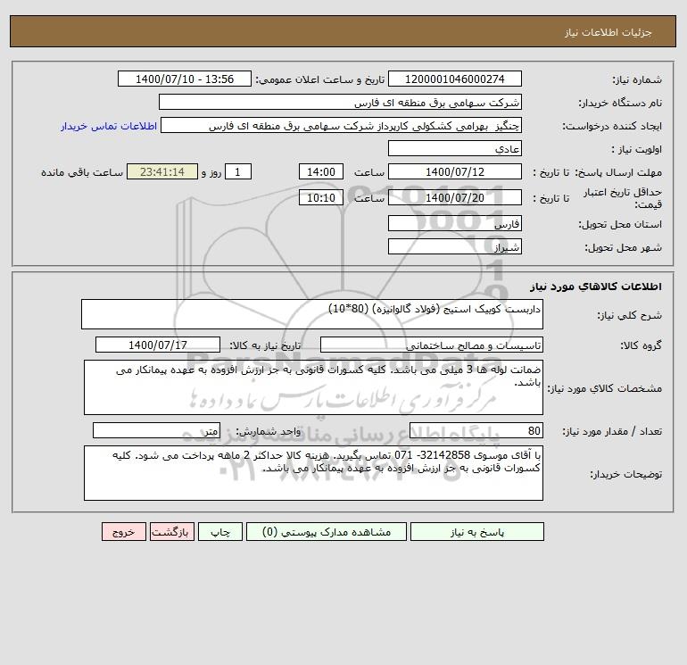This screenshot has width=687, height=665.
Task: Click the deadline time field 14:00
Action: [x=321, y=172]
